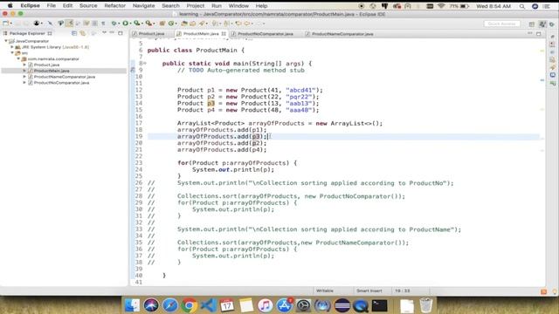559x314 pixels.
Task: Open Terminal from the Dock
Action: (x=379, y=305)
